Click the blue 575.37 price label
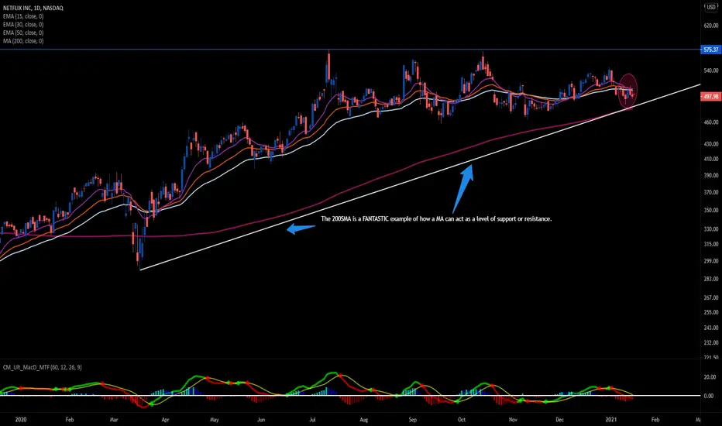Viewport: 722px width, 426px height. pos(710,50)
